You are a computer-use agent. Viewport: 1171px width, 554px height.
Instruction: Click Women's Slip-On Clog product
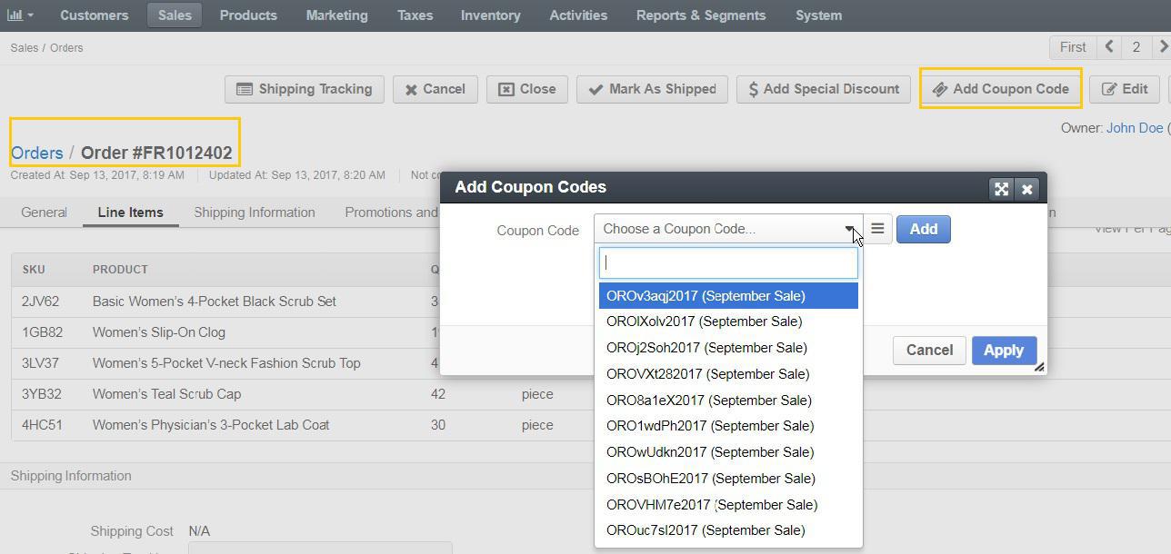click(x=159, y=332)
